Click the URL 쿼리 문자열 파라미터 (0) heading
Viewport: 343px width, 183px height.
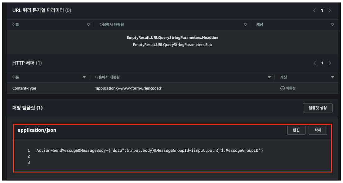(42, 11)
